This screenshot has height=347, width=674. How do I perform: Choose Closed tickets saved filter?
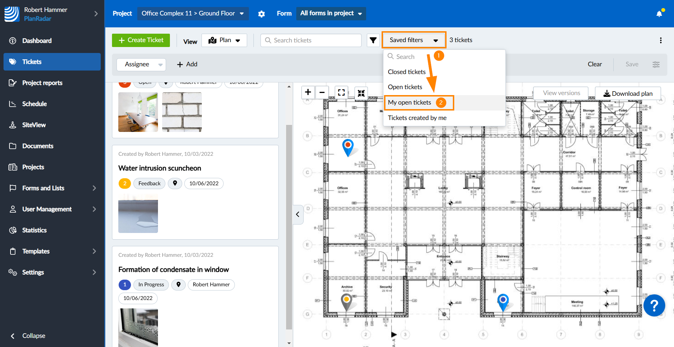[x=407, y=72]
